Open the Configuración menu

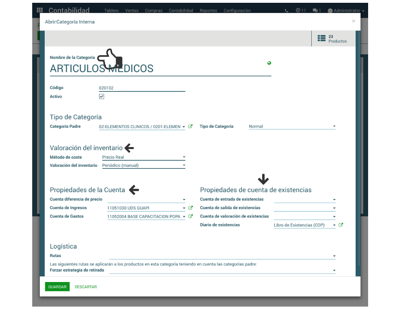pyautogui.click(x=237, y=11)
